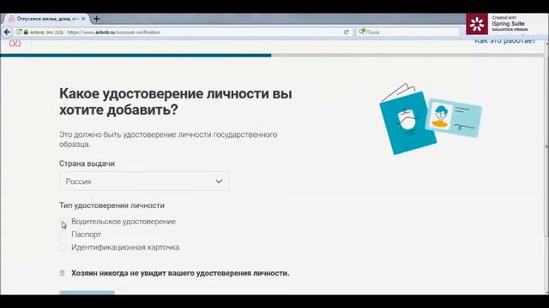Click the site information icon in address bar

pos(19,33)
